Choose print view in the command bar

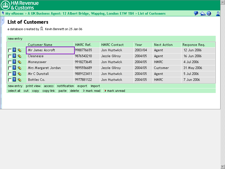click(x=33, y=86)
